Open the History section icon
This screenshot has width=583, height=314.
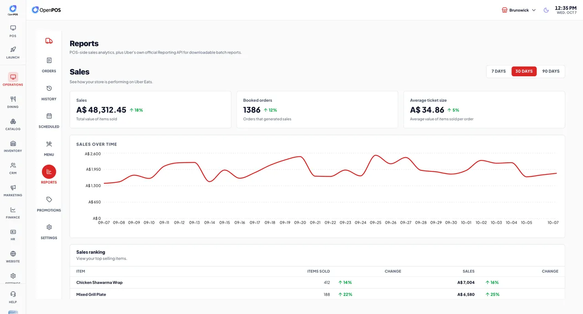click(49, 88)
